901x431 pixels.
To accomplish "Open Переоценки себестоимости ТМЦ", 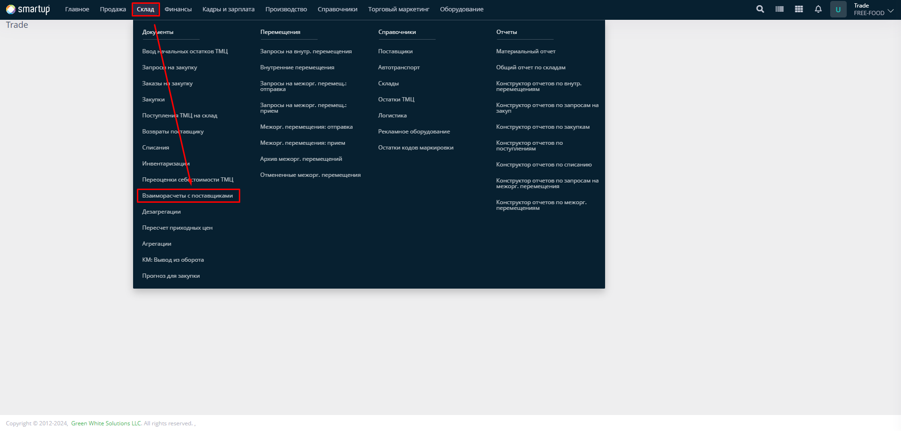I will coord(188,180).
